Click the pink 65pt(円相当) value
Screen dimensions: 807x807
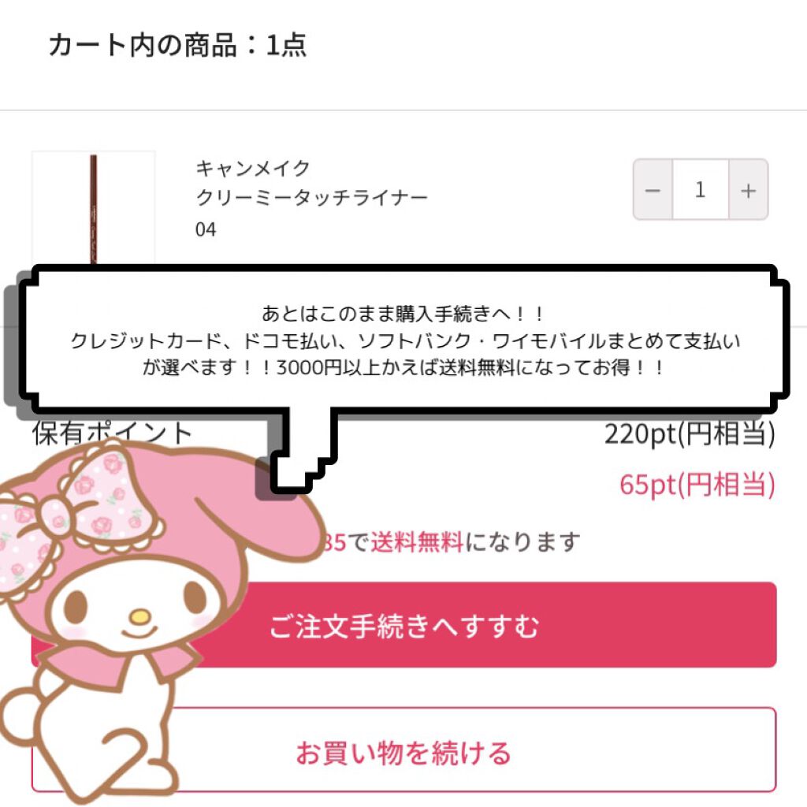tap(697, 485)
